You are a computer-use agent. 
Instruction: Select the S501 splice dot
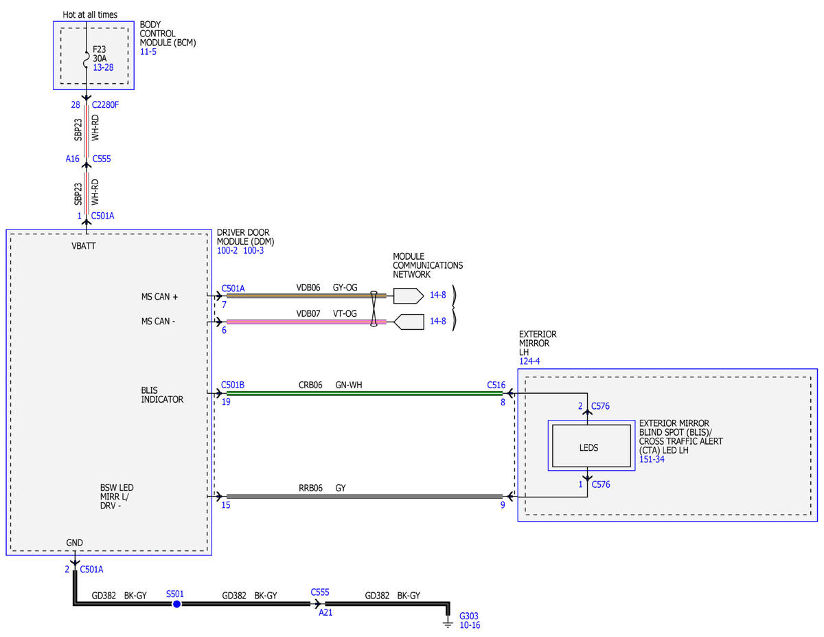click(x=176, y=604)
